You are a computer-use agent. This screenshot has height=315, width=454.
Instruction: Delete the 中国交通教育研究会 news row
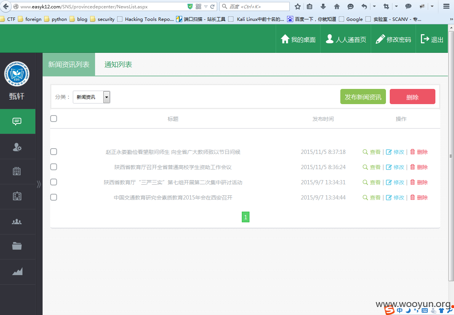pyautogui.click(x=419, y=198)
